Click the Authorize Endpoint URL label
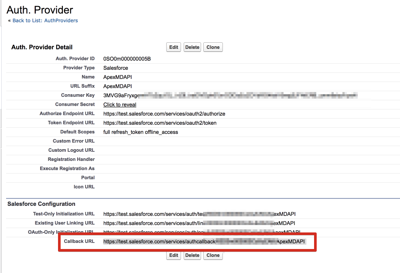The width and height of the screenshot is (400, 273). coord(67,113)
